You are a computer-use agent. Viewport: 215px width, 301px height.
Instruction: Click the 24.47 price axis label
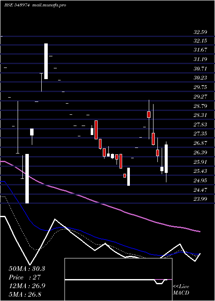[200, 190]
